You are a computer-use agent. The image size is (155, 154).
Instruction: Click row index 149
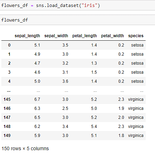pyautogui.click(x=7, y=136)
